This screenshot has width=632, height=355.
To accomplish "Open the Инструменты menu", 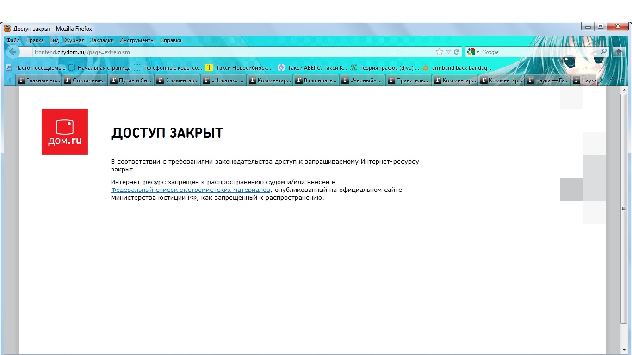I will click(x=137, y=40).
